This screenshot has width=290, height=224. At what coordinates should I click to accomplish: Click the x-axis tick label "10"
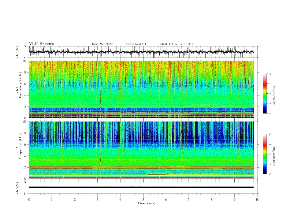(x=257, y=199)
